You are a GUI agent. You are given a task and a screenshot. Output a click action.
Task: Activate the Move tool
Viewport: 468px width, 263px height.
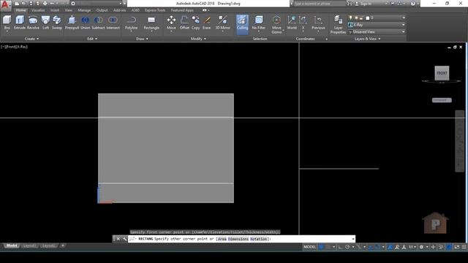[171, 23]
